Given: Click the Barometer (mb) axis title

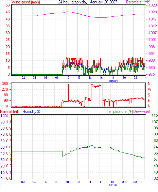Looking at the screenshot, I should (138, 2).
